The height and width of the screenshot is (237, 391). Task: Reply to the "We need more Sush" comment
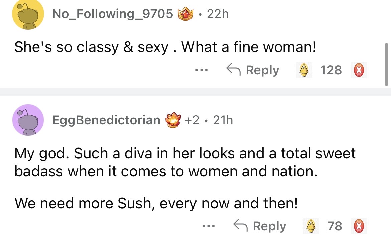point(260,226)
